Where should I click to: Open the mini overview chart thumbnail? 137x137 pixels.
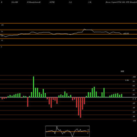click(x=68, y=131)
